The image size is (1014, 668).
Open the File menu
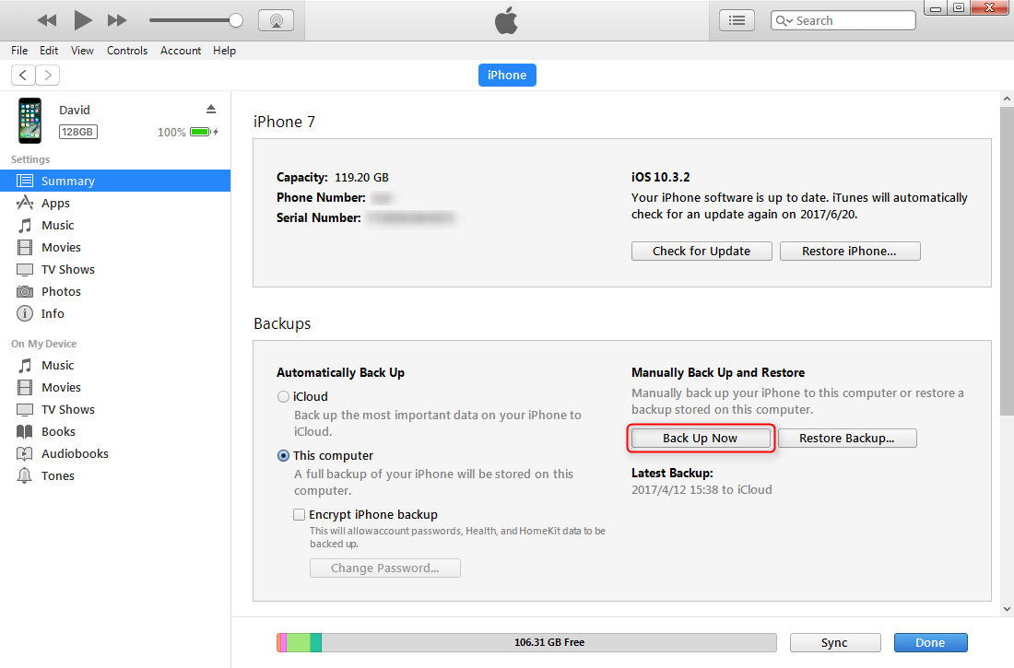click(x=19, y=51)
